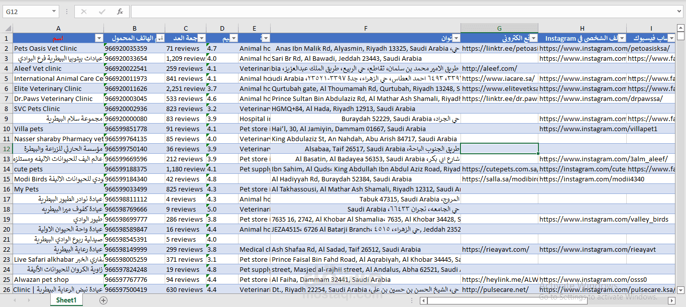
Task: Select the phone cell '966920035359'
Action: (x=135, y=48)
